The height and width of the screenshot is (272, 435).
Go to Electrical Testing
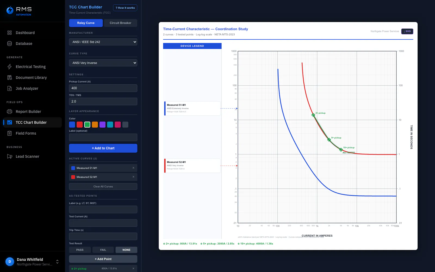point(32,67)
